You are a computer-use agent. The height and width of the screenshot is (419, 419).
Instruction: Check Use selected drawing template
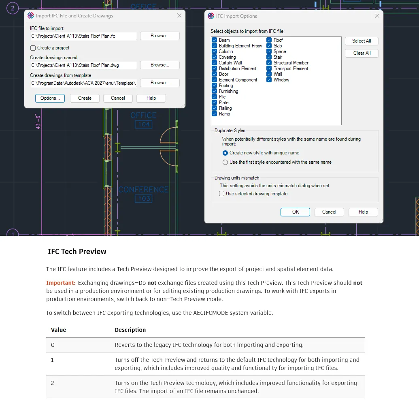click(x=221, y=194)
